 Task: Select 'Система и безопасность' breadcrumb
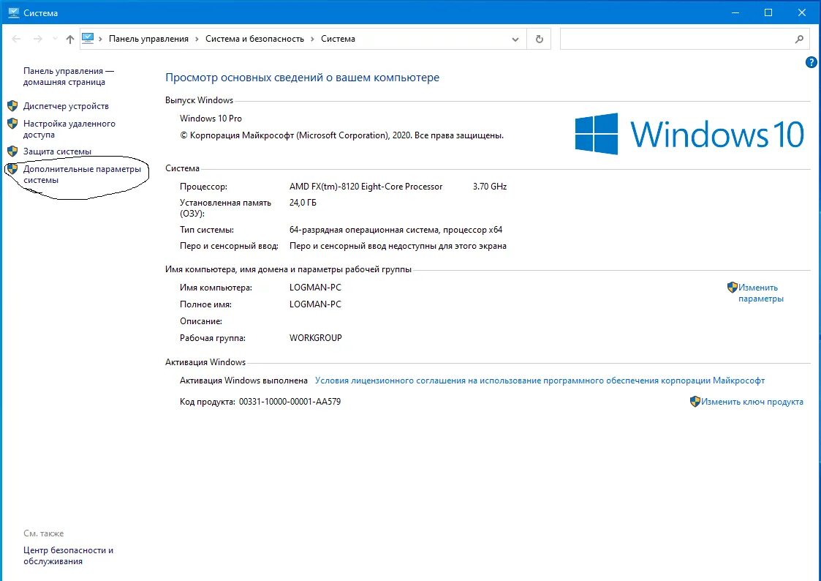pyautogui.click(x=254, y=39)
